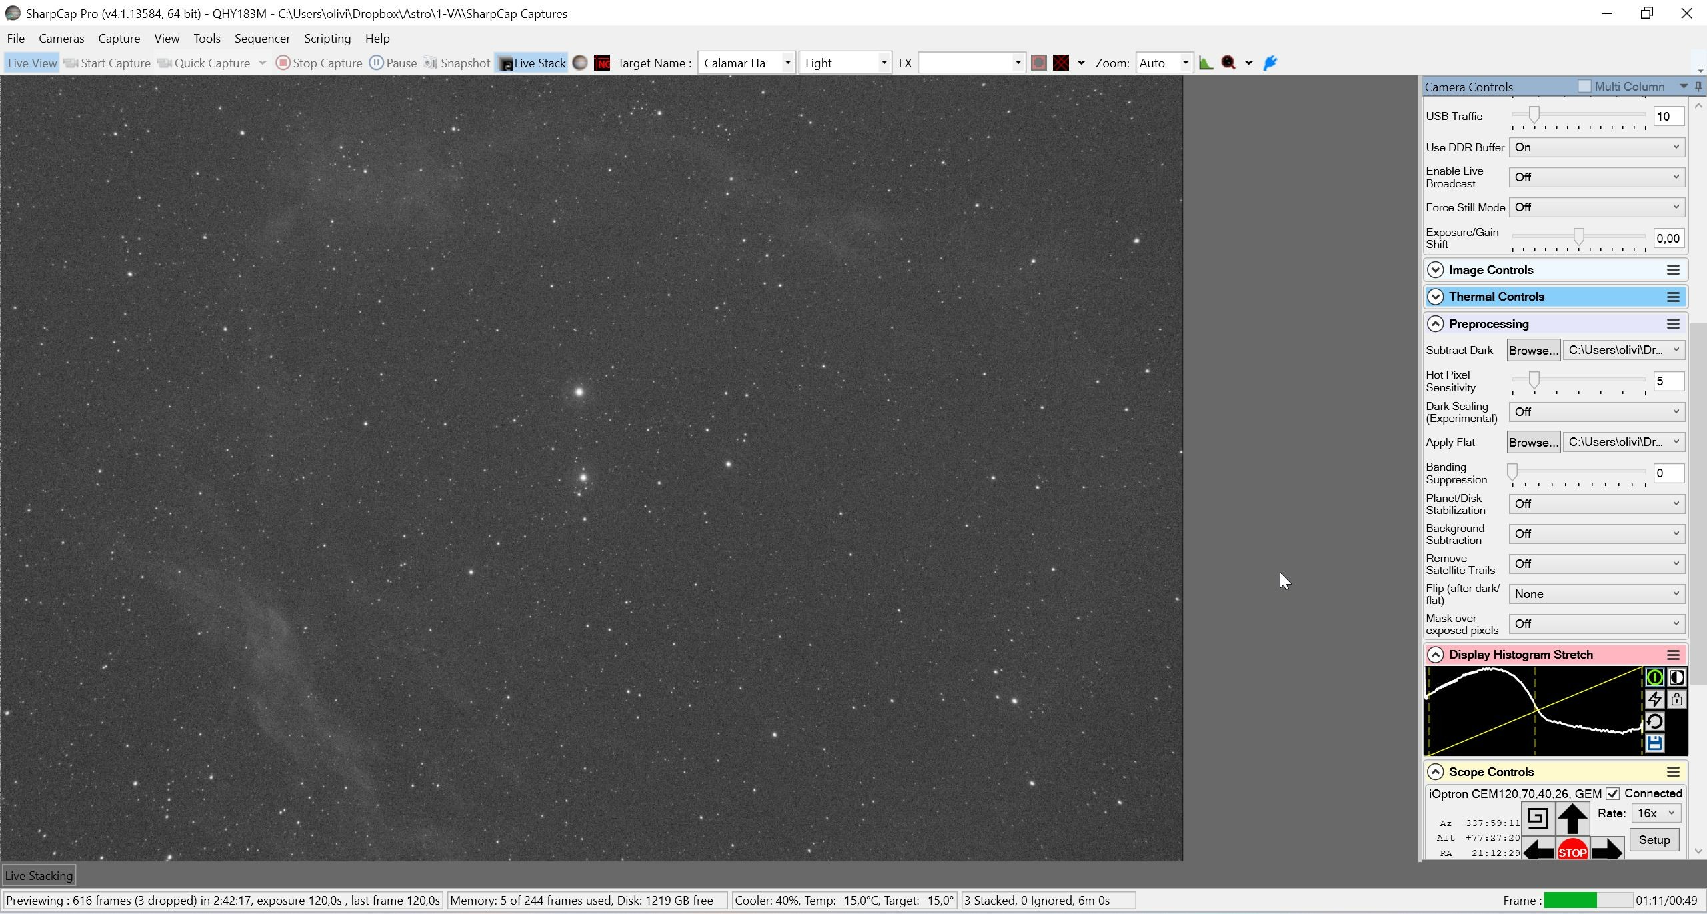The height and width of the screenshot is (914, 1707).
Task: Collapse the Preprocessing section
Action: click(1435, 324)
